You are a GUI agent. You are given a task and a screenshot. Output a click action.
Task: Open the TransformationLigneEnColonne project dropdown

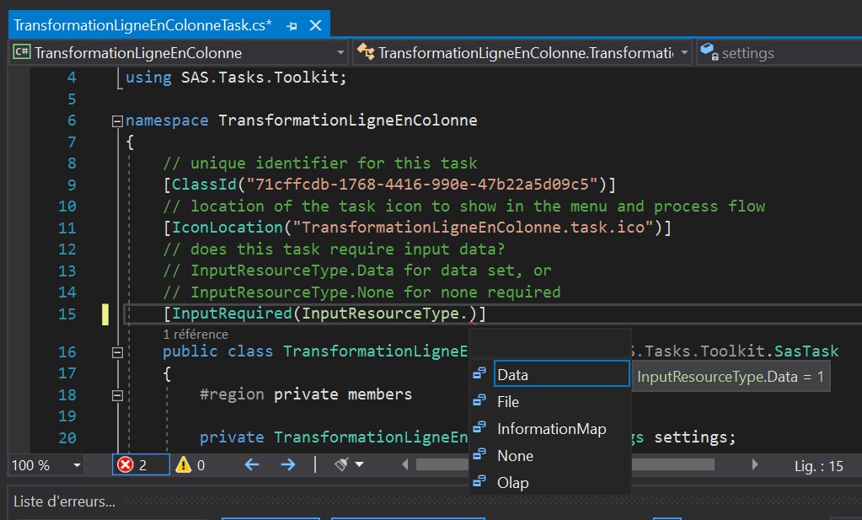179,53
